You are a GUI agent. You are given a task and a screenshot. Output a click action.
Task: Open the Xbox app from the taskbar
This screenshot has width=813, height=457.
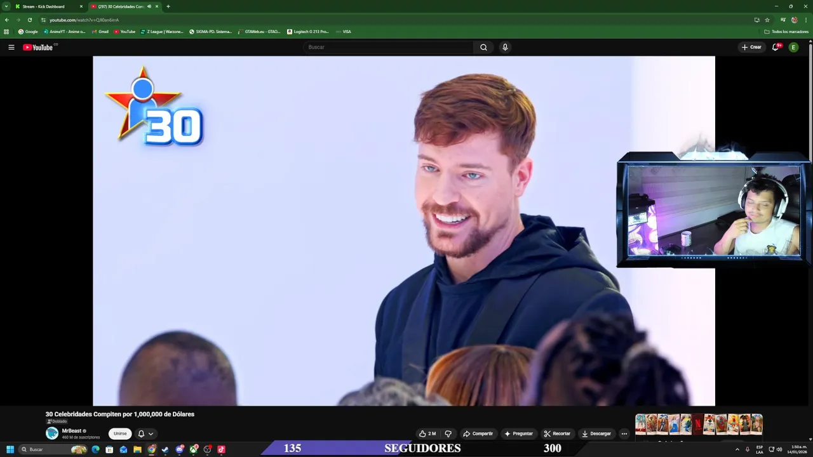193,449
